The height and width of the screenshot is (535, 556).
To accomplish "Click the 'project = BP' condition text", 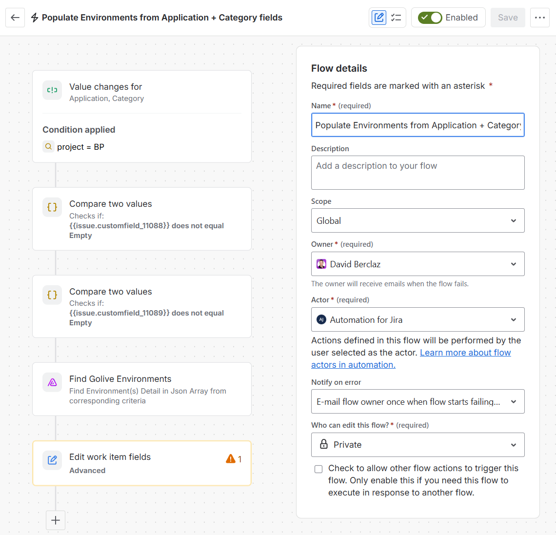I will pyautogui.click(x=80, y=147).
